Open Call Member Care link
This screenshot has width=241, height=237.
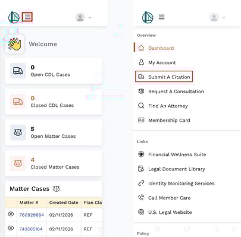tap(170, 198)
